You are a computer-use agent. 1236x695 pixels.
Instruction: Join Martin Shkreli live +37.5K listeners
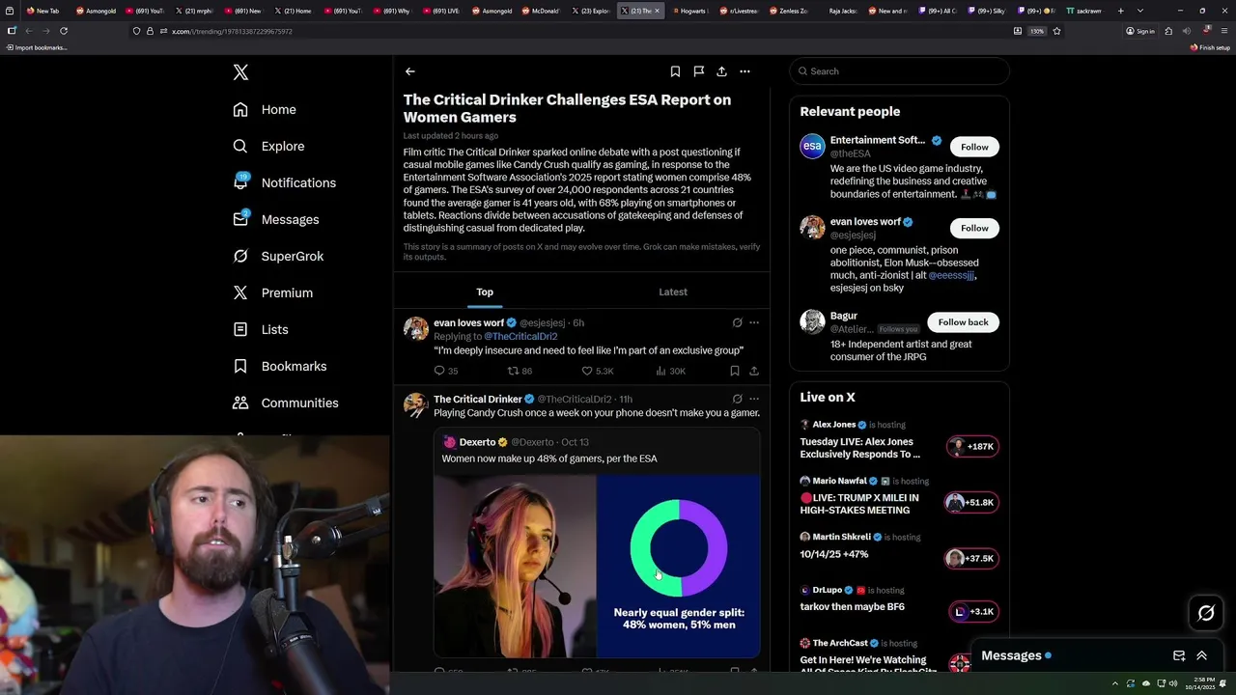pyautogui.click(x=970, y=559)
